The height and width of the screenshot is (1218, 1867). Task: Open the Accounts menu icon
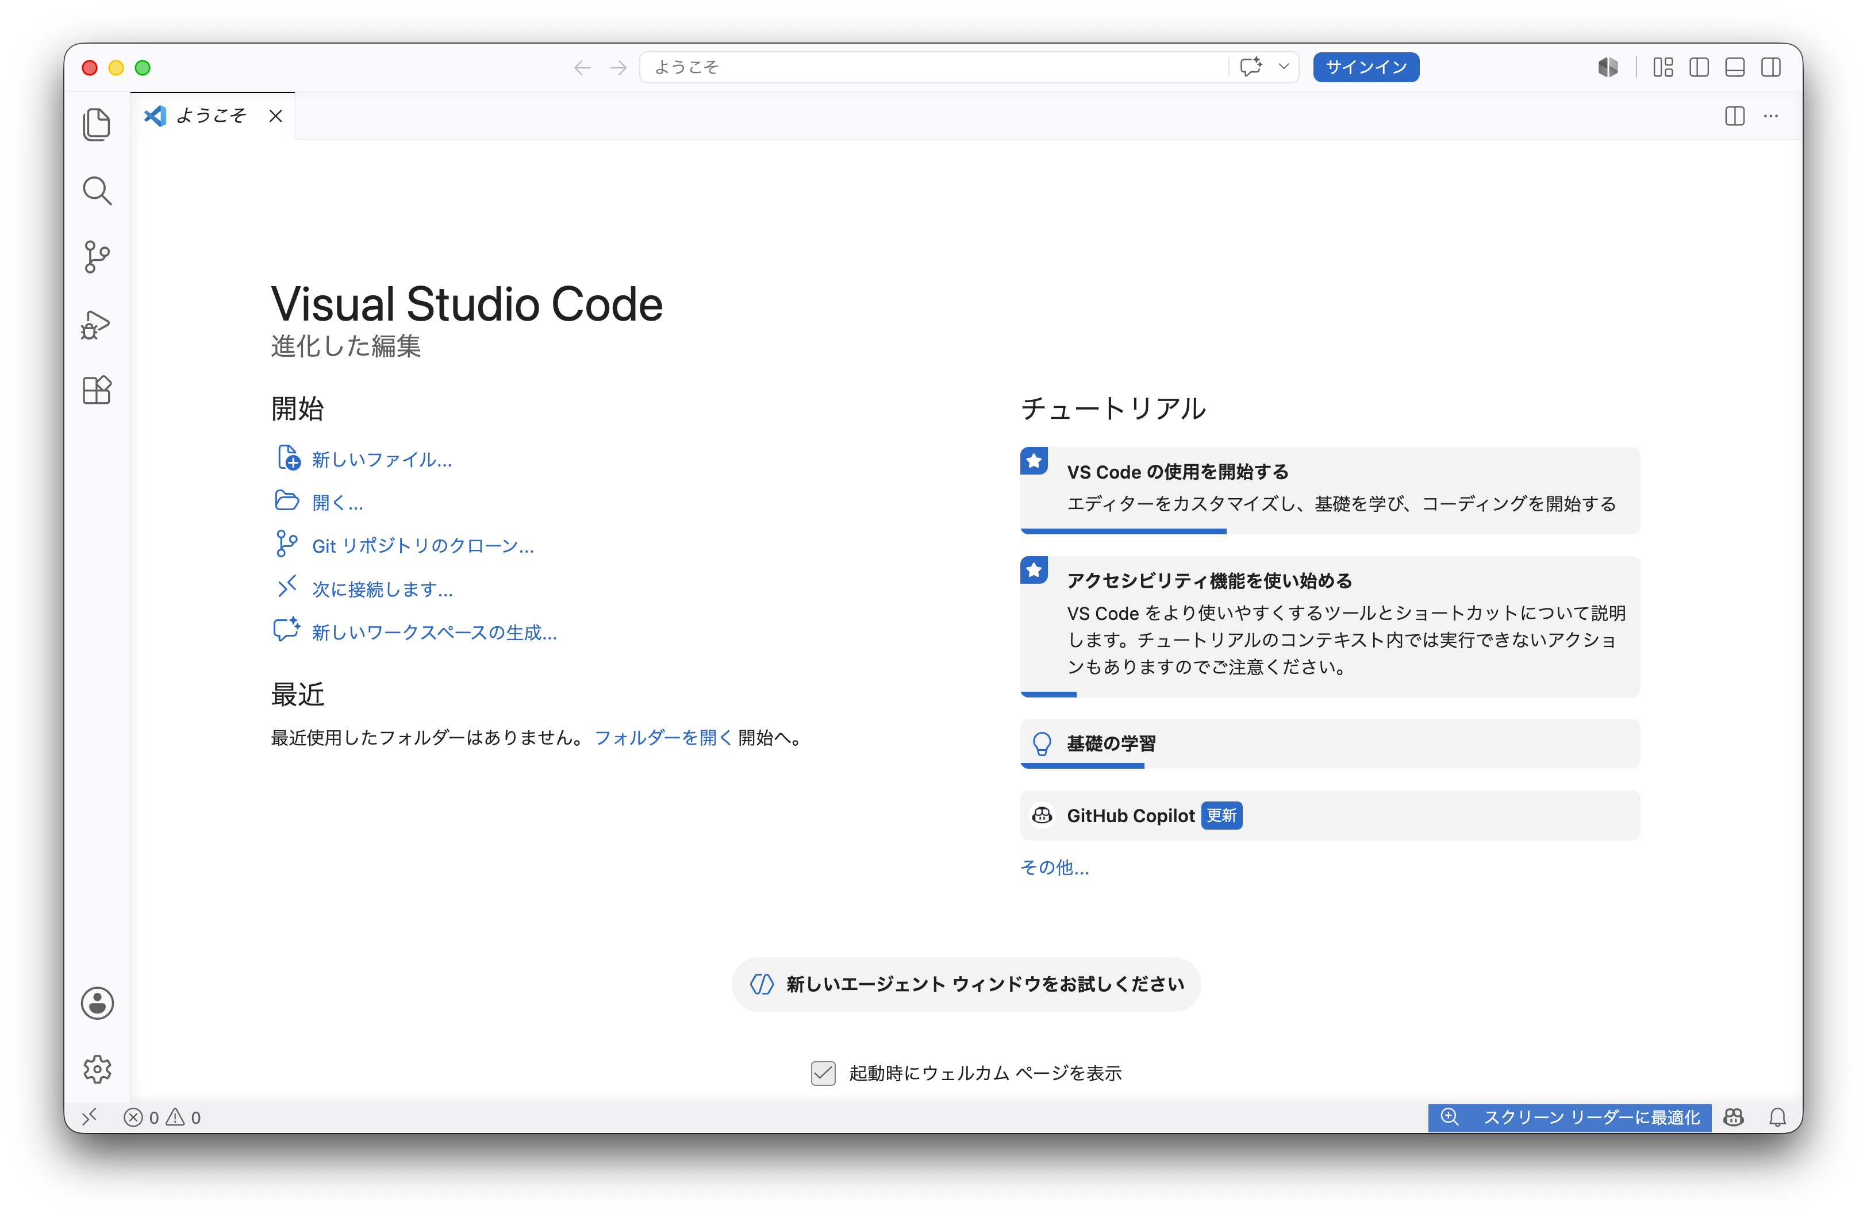point(97,1003)
